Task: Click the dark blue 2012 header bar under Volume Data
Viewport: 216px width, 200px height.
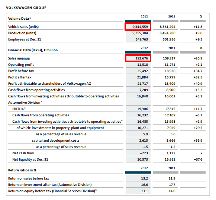Action: [x=138, y=21]
